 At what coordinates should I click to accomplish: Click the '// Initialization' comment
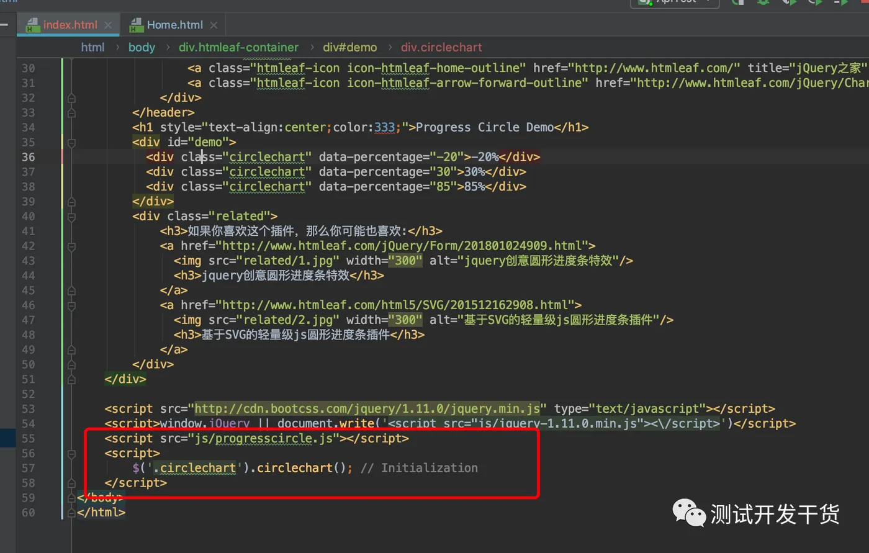419,469
